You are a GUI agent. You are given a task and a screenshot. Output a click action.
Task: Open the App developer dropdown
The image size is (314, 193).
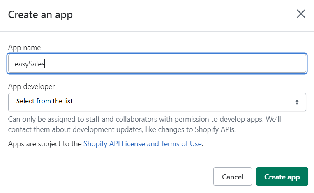pos(157,102)
